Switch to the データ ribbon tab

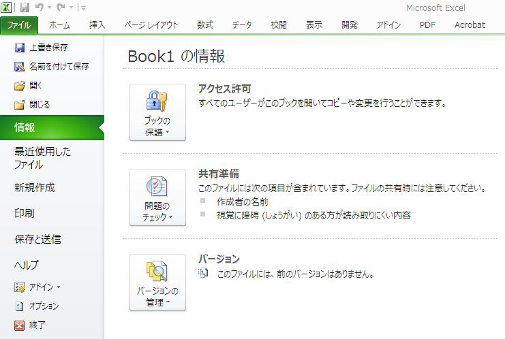click(x=242, y=25)
